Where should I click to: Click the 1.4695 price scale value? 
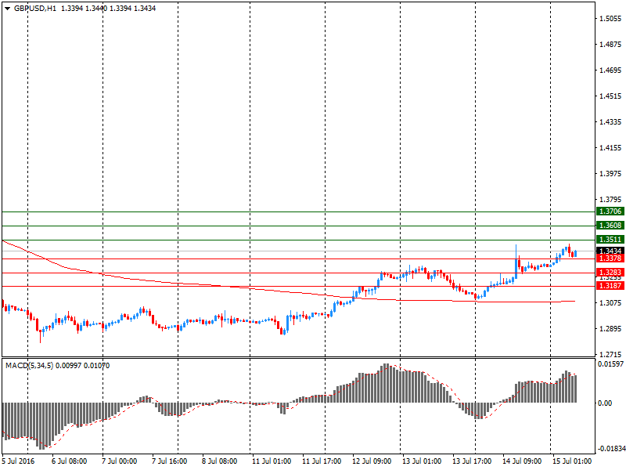[x=610, y=70]
